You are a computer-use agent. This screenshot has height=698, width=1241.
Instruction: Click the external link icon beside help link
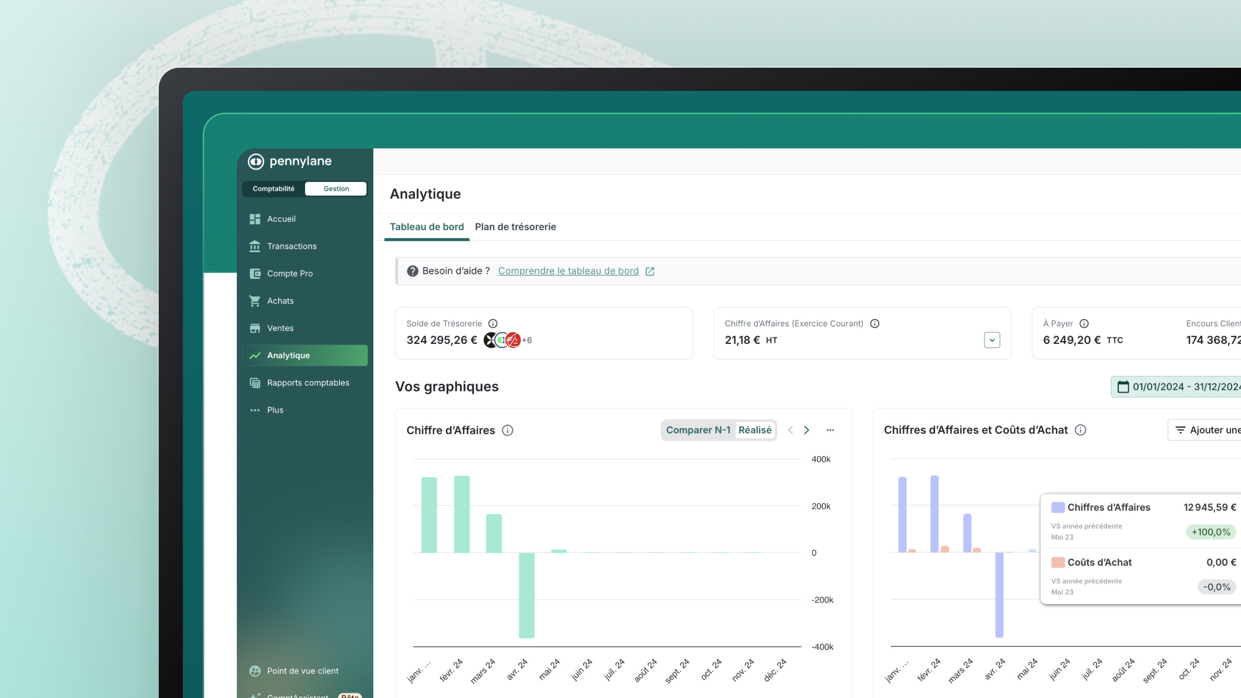tap(650, 271)
